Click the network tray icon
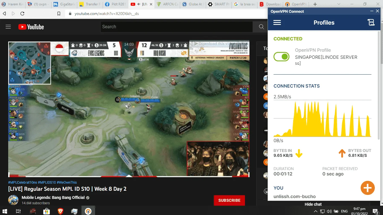383x215 pixels. pyautogui.click(x=322, y=211)
